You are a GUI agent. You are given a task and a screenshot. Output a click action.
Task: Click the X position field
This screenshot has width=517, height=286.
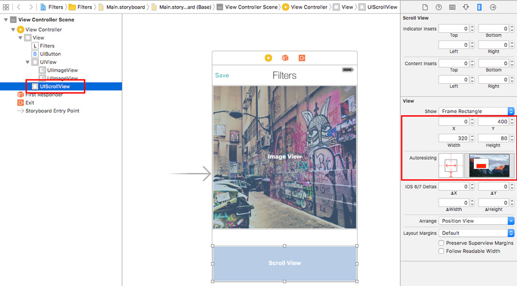point(454,121)
